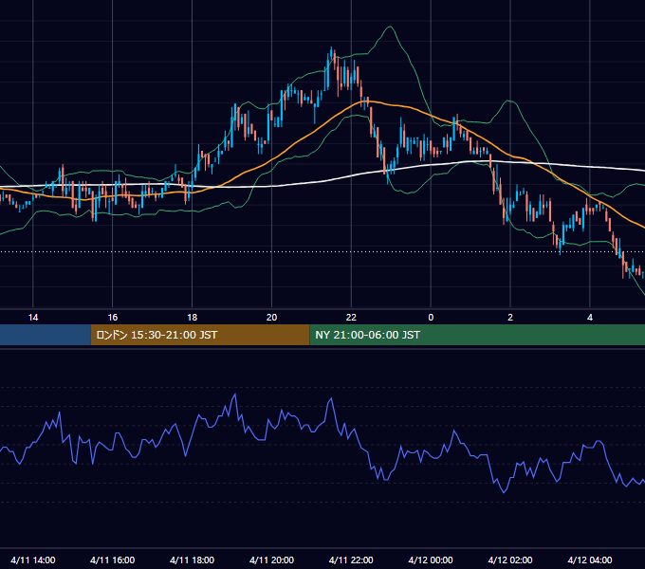Click the 4/11 14:00 label on indicator axis

pos(33,560)
